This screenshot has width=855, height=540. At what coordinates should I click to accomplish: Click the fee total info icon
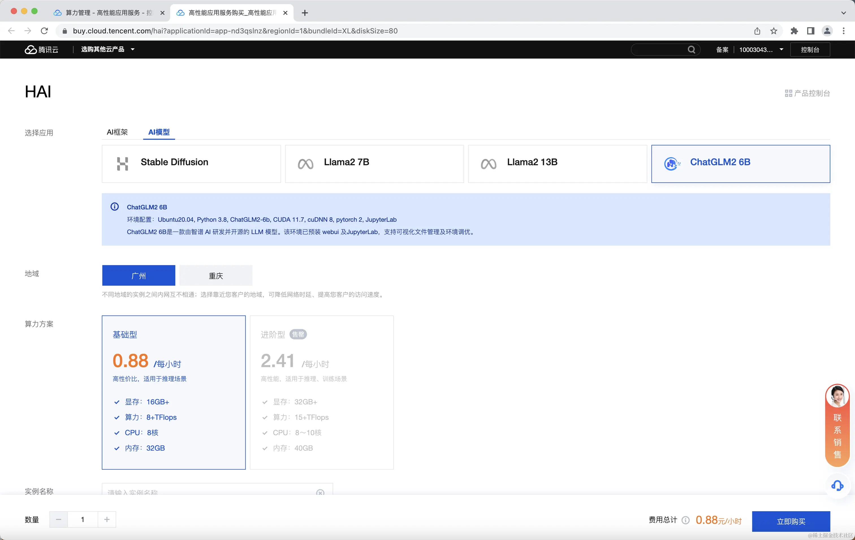click(x=686, y=520)
